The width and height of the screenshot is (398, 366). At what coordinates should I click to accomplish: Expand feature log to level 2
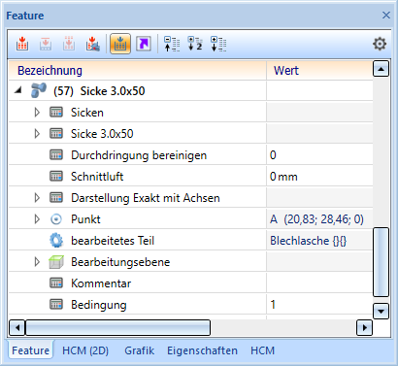(x=195, y=44)
